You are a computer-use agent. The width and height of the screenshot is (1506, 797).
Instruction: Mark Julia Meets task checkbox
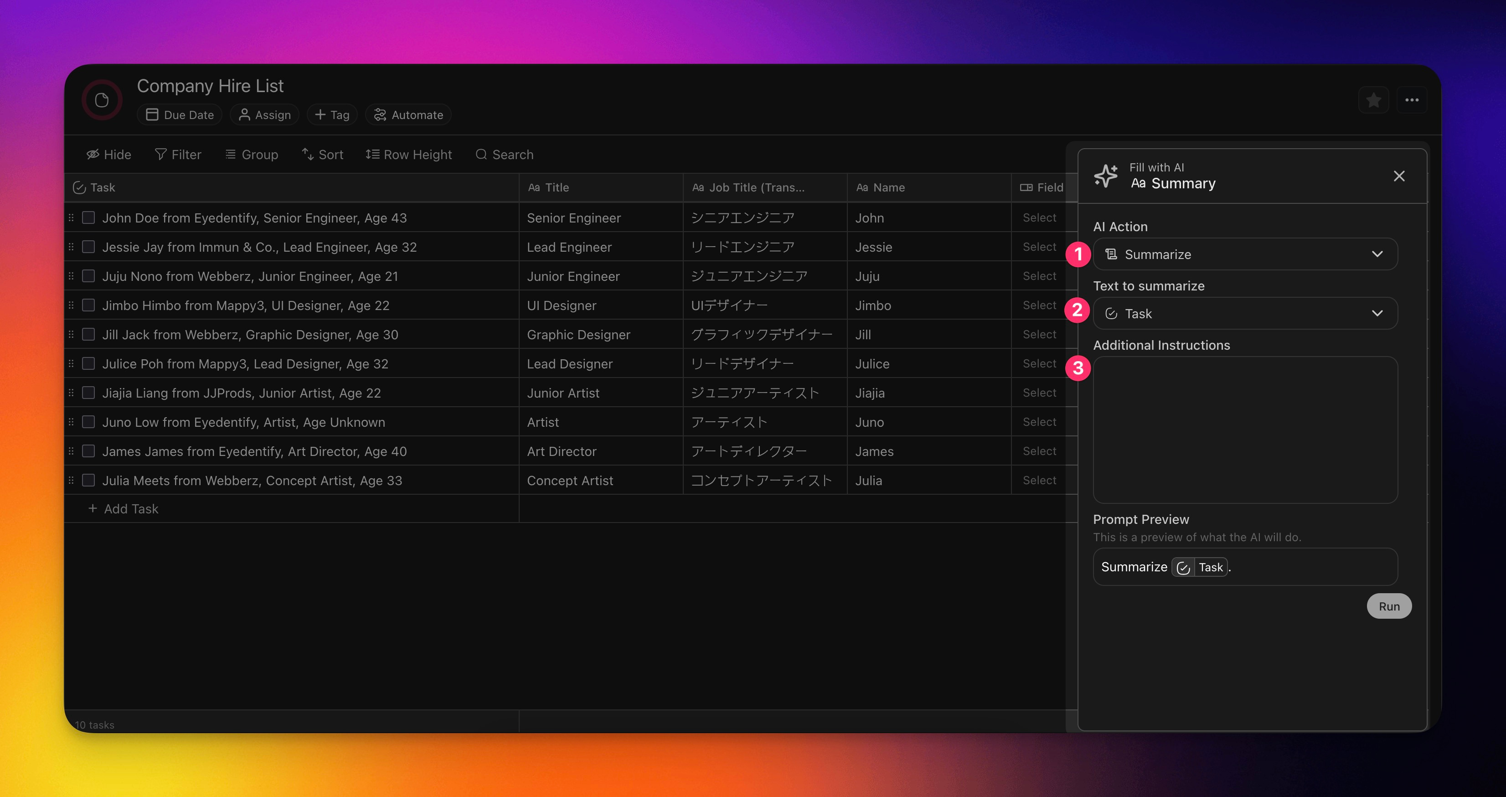coord(88,480)
